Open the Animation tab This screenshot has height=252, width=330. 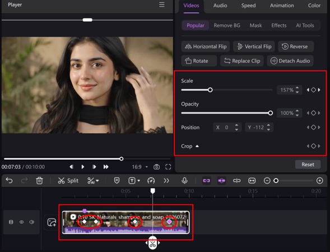tap(282, 6)
